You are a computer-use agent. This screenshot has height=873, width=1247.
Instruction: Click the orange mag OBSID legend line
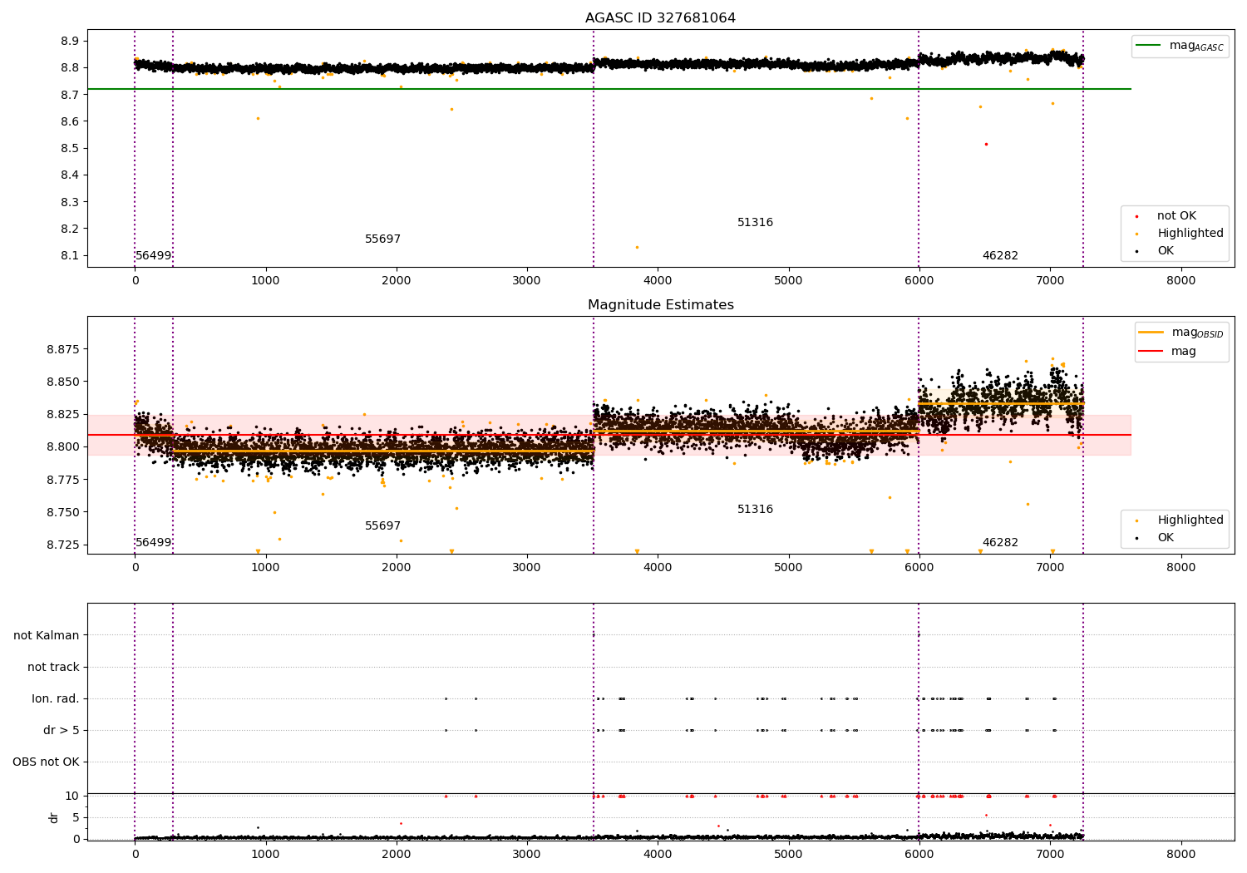(1151, 333)
